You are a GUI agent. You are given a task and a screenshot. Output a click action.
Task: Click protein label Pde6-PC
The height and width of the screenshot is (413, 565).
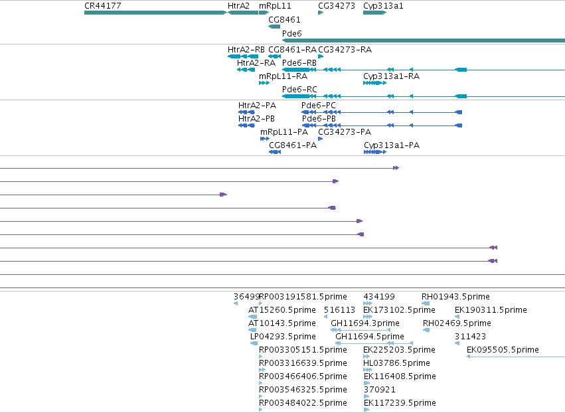[319, 105]
